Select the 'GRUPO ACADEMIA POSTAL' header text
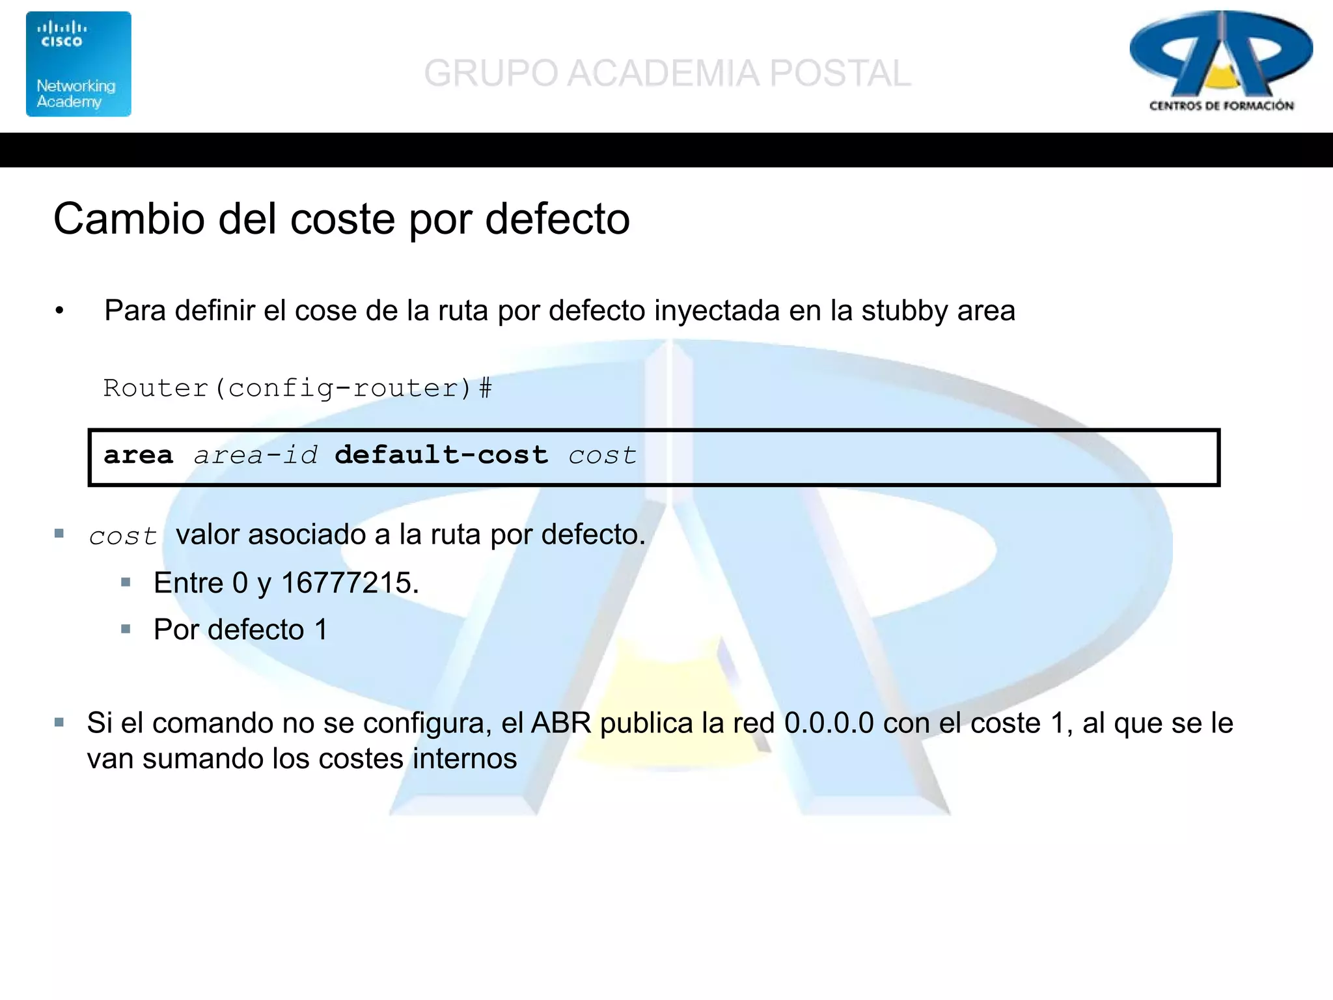1333x1000 pixels. click(667, 73)
